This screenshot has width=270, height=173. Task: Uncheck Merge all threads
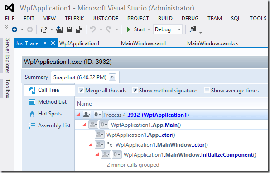81,90
